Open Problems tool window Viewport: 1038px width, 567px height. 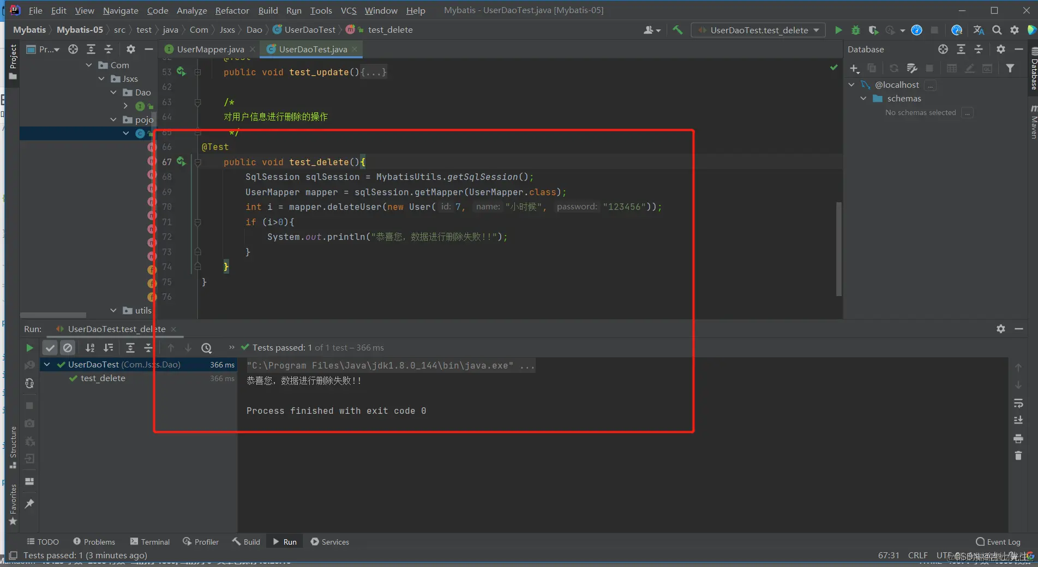[x=94, y=541]
